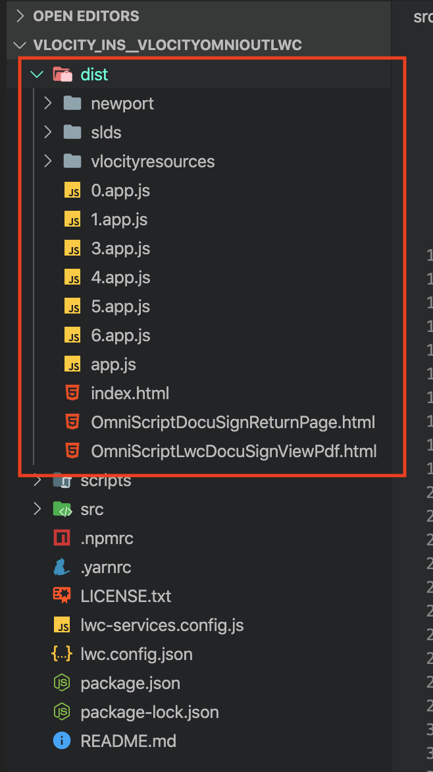This screenshot has height=772, width=433.
Task: Click the Node icon beside package.json
Action: point(62,683)
